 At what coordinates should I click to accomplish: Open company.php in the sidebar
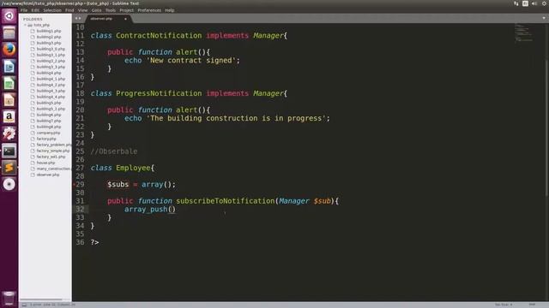pos(48,133)
